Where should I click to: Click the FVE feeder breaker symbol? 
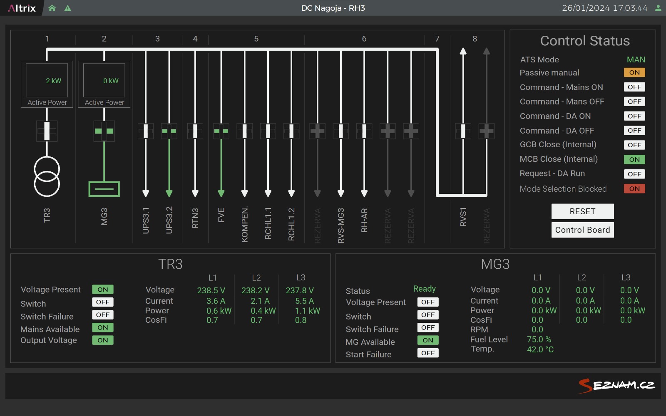click(221, 131)
